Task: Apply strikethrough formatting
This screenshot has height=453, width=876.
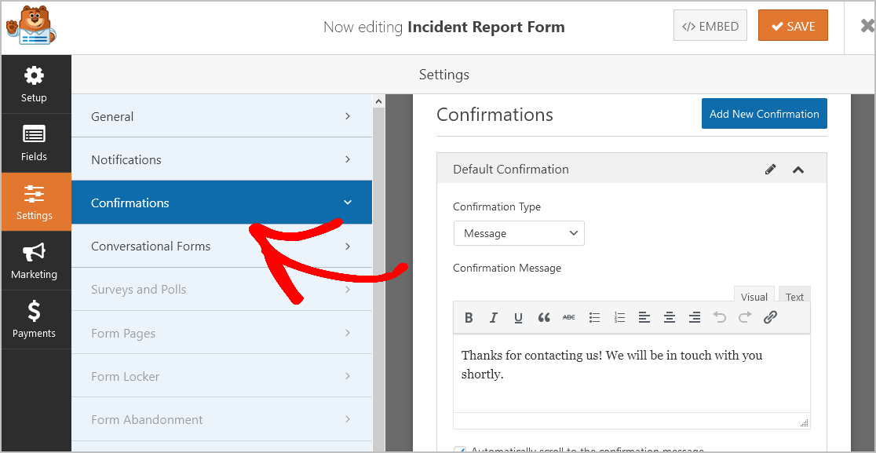Action: pyautogui.click(x=569, y=317)
